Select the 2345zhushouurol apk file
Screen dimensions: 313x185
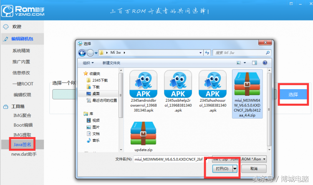(x=212, y=91)
